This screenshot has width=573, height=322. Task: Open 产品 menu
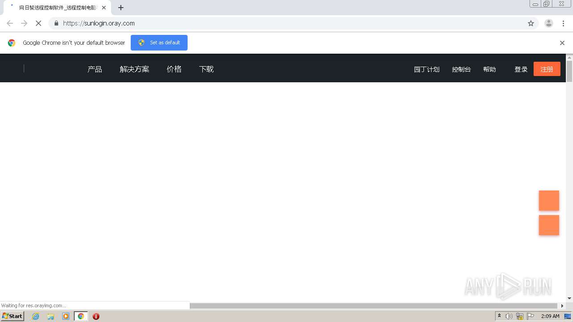(95, 69)
